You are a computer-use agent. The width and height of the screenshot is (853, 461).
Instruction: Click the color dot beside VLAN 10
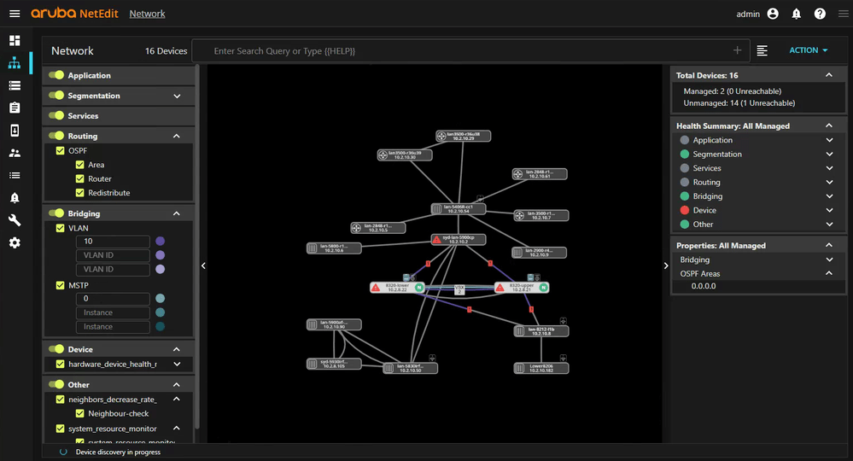[x=160, y=242]
